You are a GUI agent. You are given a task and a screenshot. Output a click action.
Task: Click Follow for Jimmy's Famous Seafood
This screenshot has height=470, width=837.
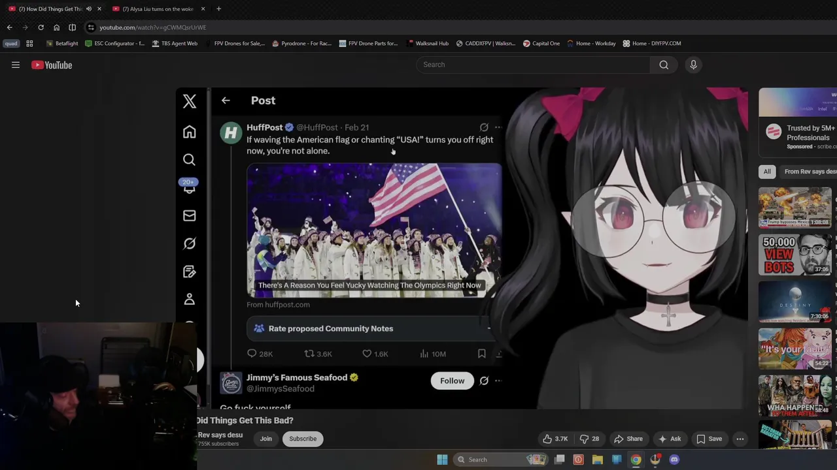click(x=452, y=381)
